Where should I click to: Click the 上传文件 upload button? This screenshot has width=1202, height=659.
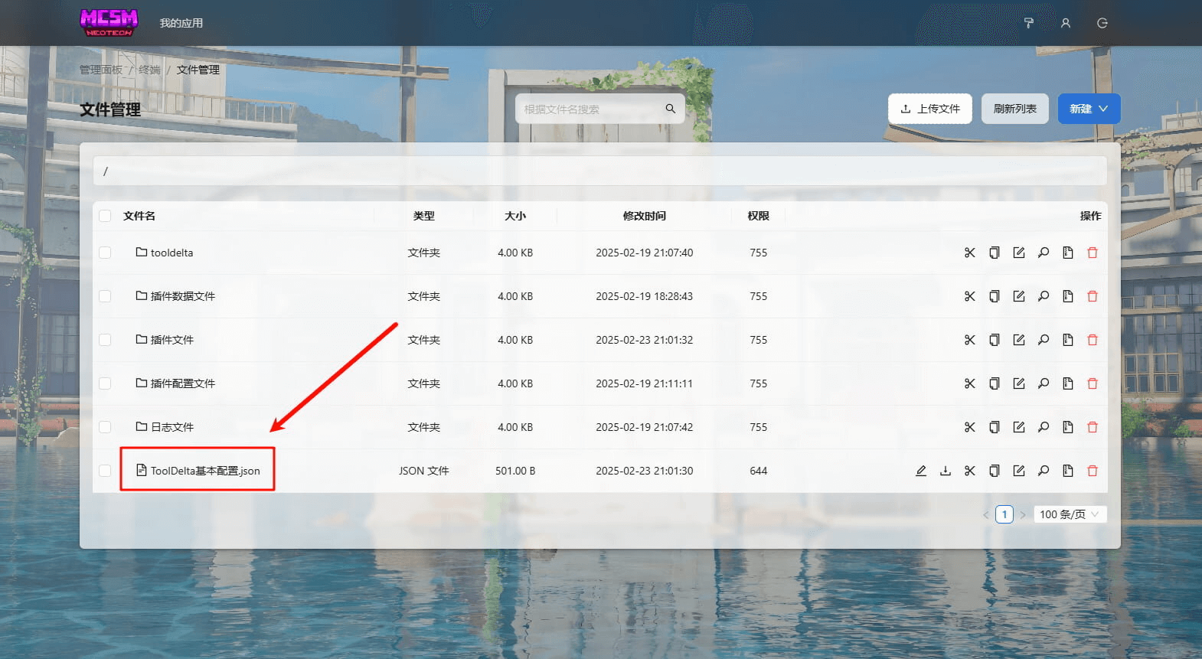coord(929,109)
